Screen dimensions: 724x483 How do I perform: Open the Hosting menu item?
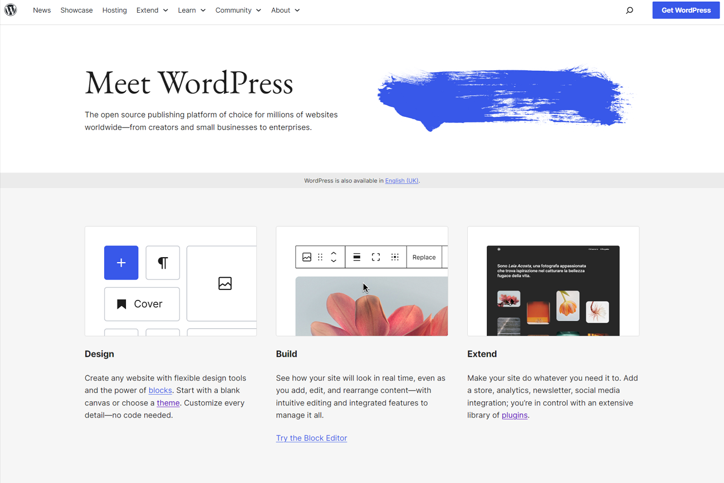click(114, 10)
